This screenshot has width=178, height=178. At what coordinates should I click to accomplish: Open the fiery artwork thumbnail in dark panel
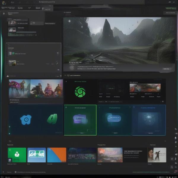click(145, 88)
